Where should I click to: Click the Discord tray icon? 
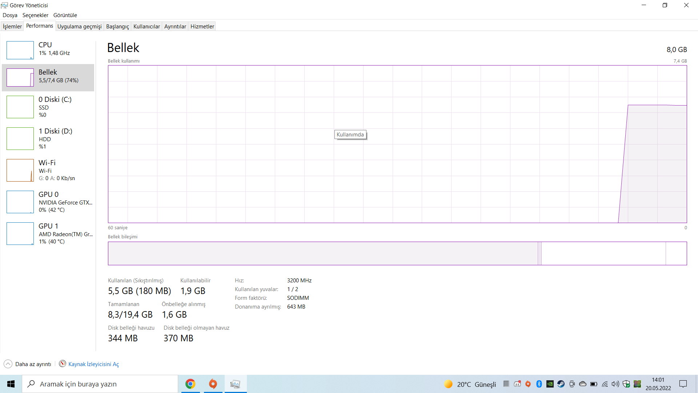(517, 384)
